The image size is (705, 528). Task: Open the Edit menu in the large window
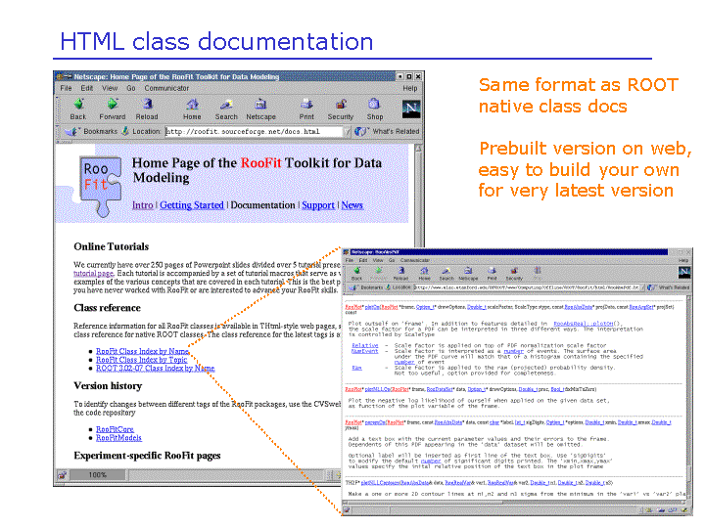point(87,88)
